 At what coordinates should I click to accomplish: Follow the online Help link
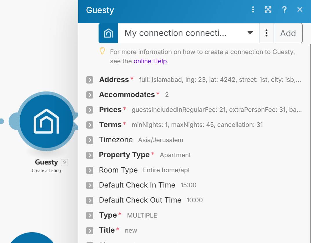(x=150, y=61)
